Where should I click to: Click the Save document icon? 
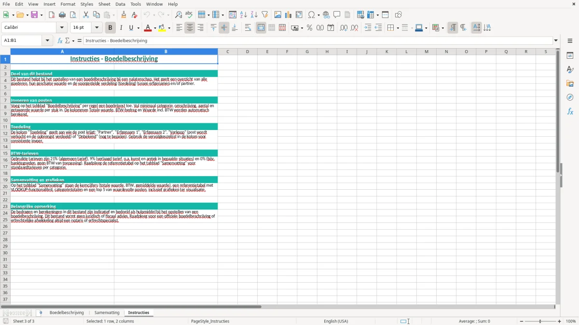(x=34, y=15)
